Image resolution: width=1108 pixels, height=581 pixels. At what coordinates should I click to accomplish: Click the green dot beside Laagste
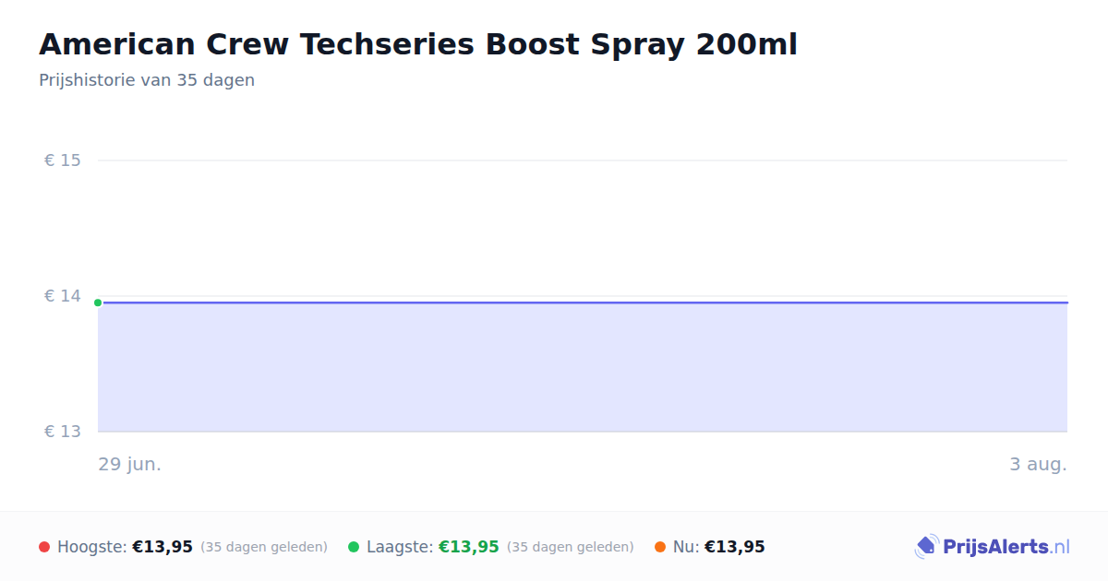(x=354, y=547)
